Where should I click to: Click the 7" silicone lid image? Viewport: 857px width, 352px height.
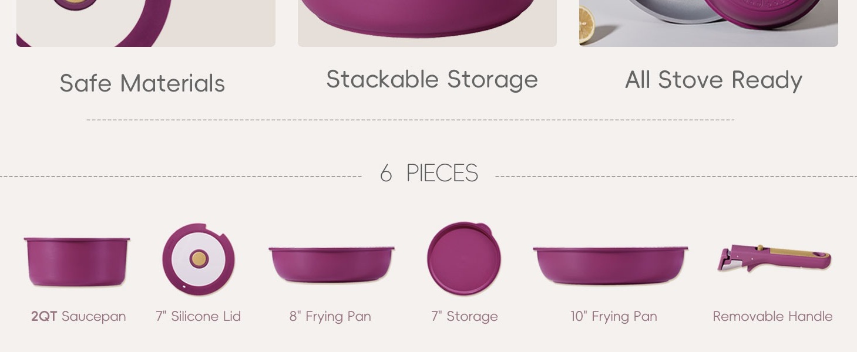click(199, 259)
